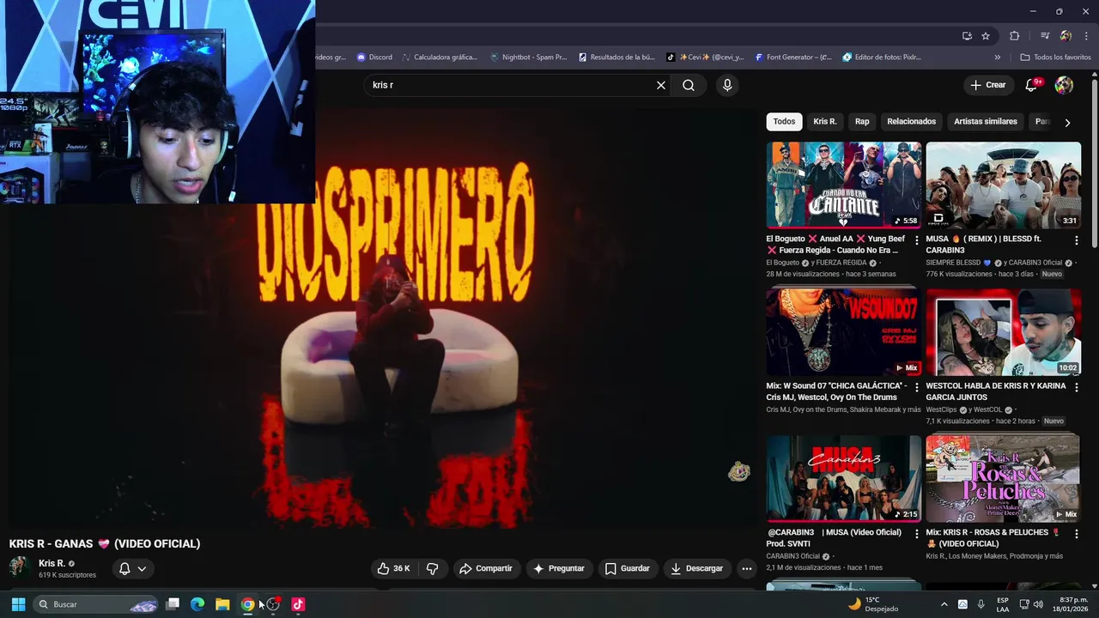Open the weather widget 15°C Despejado
Viewport: 1099px width, 618px height.
tap(871, 604)
